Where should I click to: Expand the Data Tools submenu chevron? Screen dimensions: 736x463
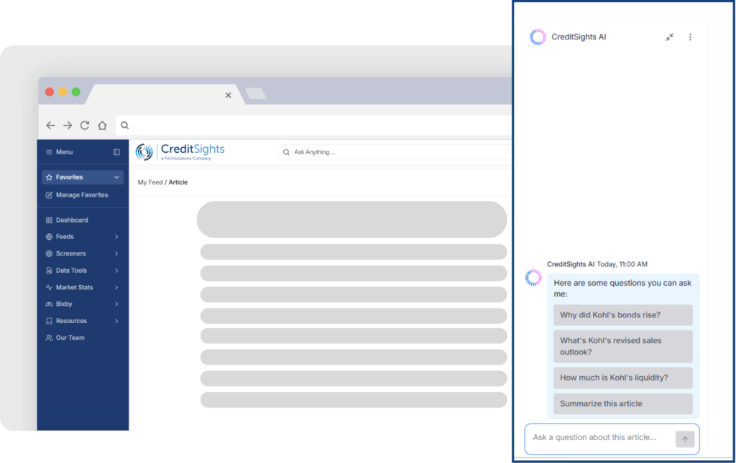coord(116,271)
